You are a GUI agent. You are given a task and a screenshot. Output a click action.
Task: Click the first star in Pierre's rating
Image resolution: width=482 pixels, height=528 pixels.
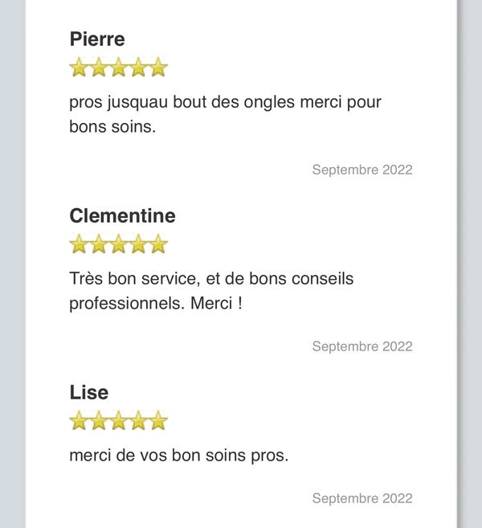(79, 68)
